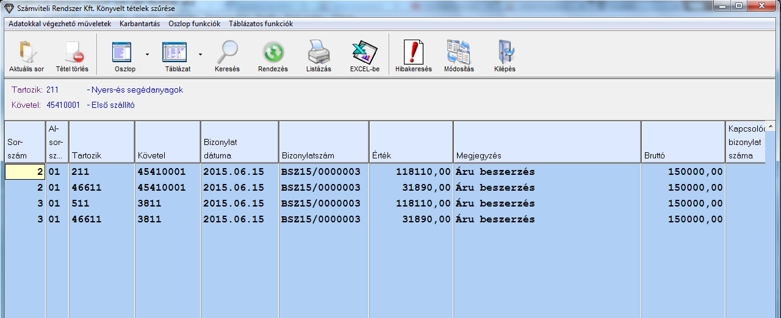Open the Táblázatos funkciók menu
This screenshot has width=781, height=318.
point(261,24)
